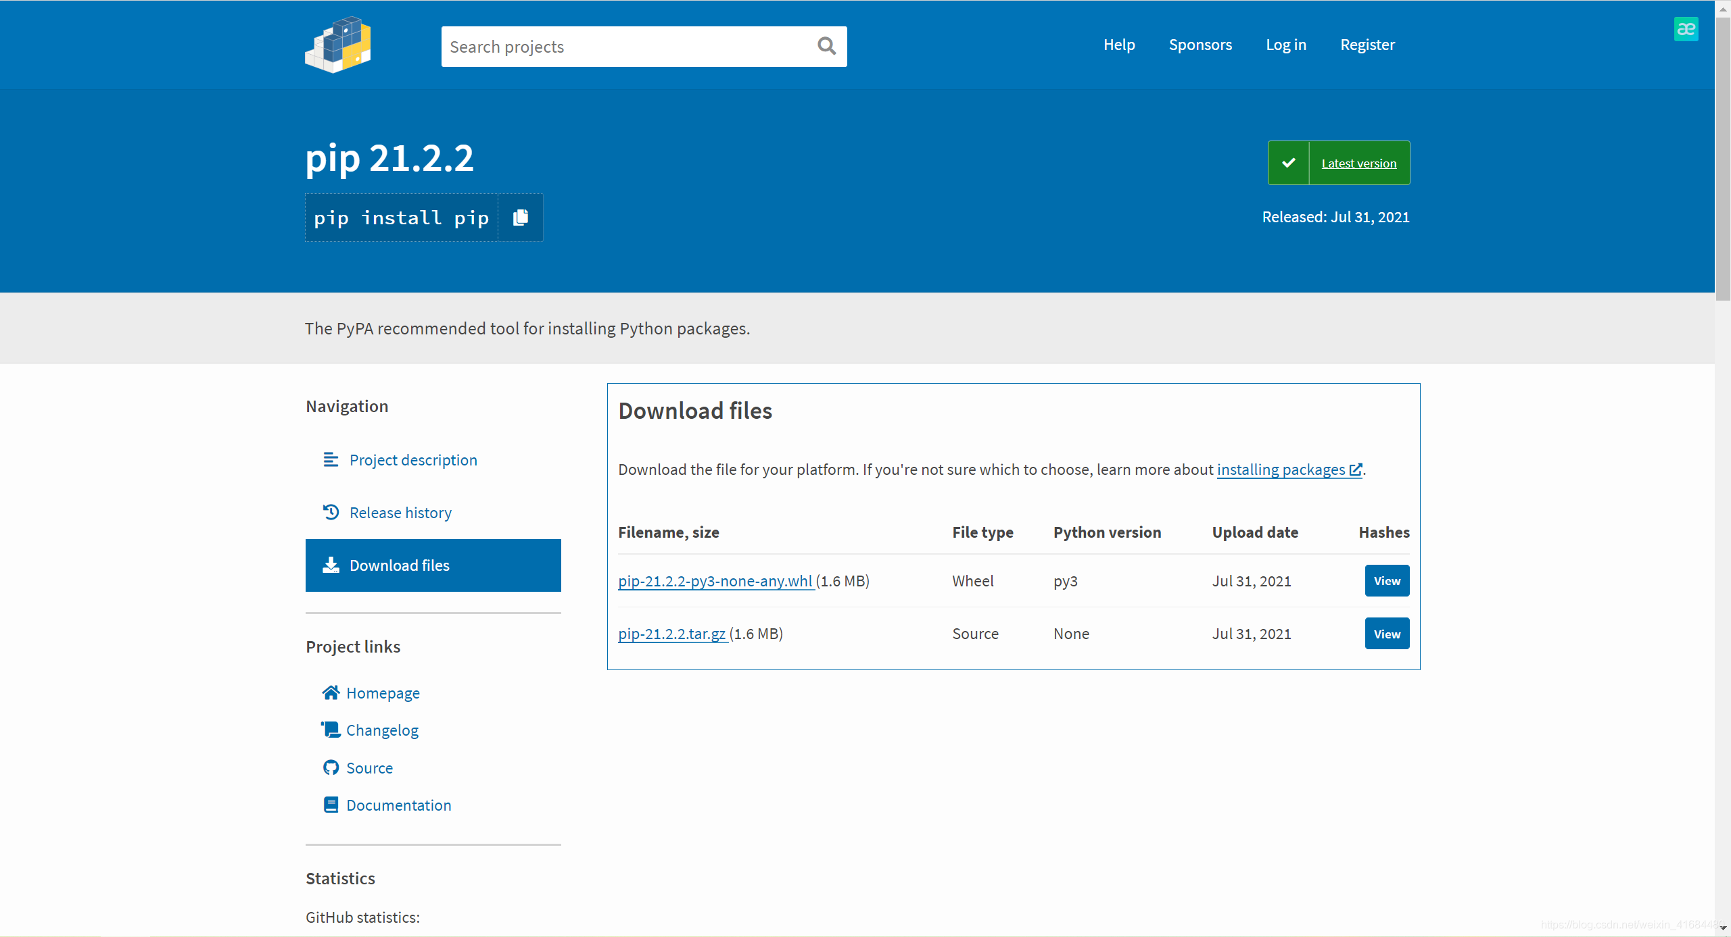View hashes for the tar.gz file

tap(1387, 634)
